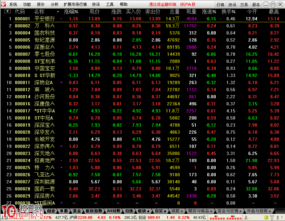Open the 扩展市场行情 menu
Image resolution: width=285 pixels, height=221 pixels.
(75, 5)
